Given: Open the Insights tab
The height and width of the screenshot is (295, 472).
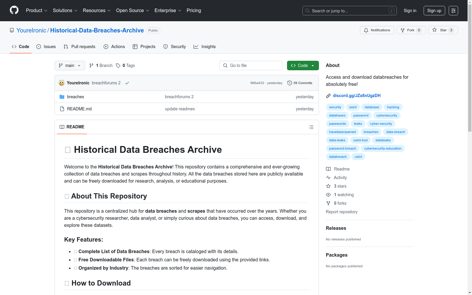Looking at the screenshot, I should coord(205,47).
